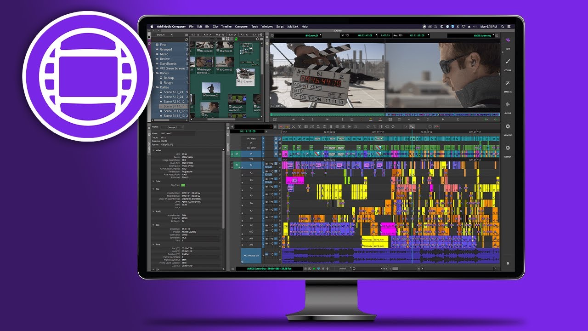Open the NEWSR workspace in right sidebar
The width and height of the screenshot is (588, 331).
(508, 150)
